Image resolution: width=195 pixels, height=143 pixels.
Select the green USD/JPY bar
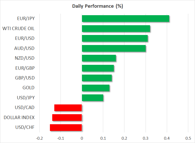[93, 98]
